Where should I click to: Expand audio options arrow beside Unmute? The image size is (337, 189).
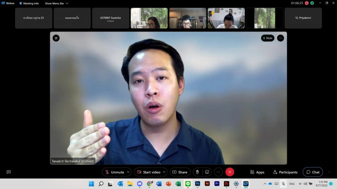[128, 172]
